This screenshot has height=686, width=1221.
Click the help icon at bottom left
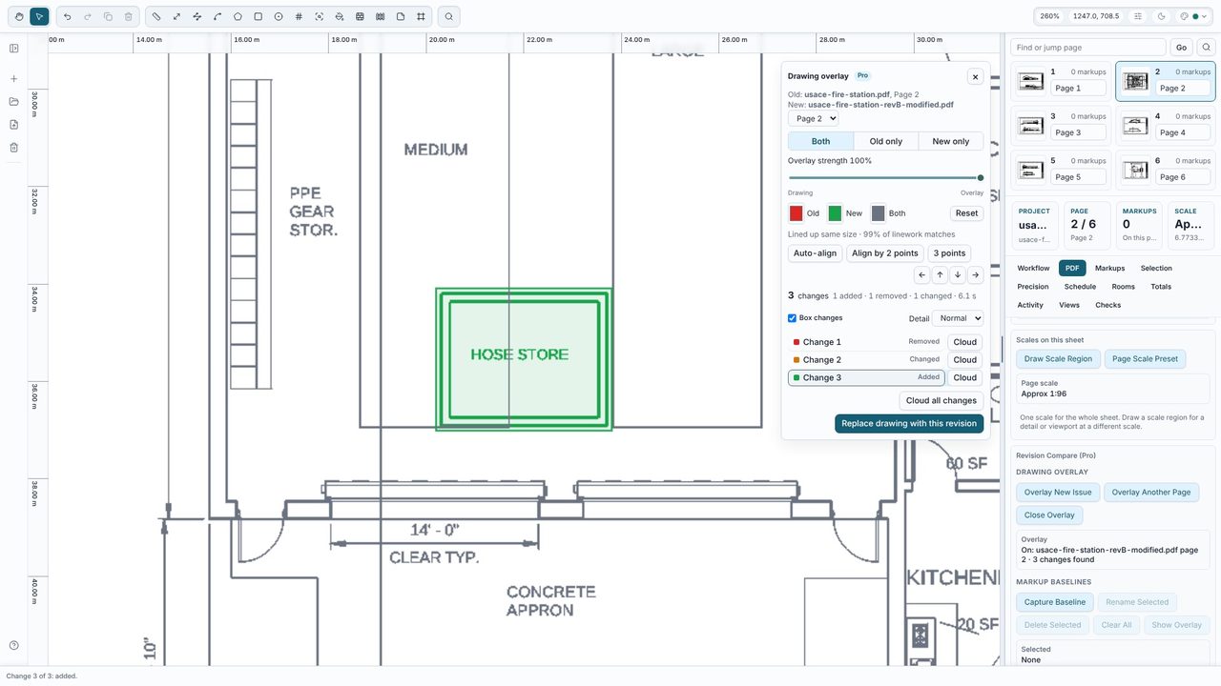pos(14,645)
